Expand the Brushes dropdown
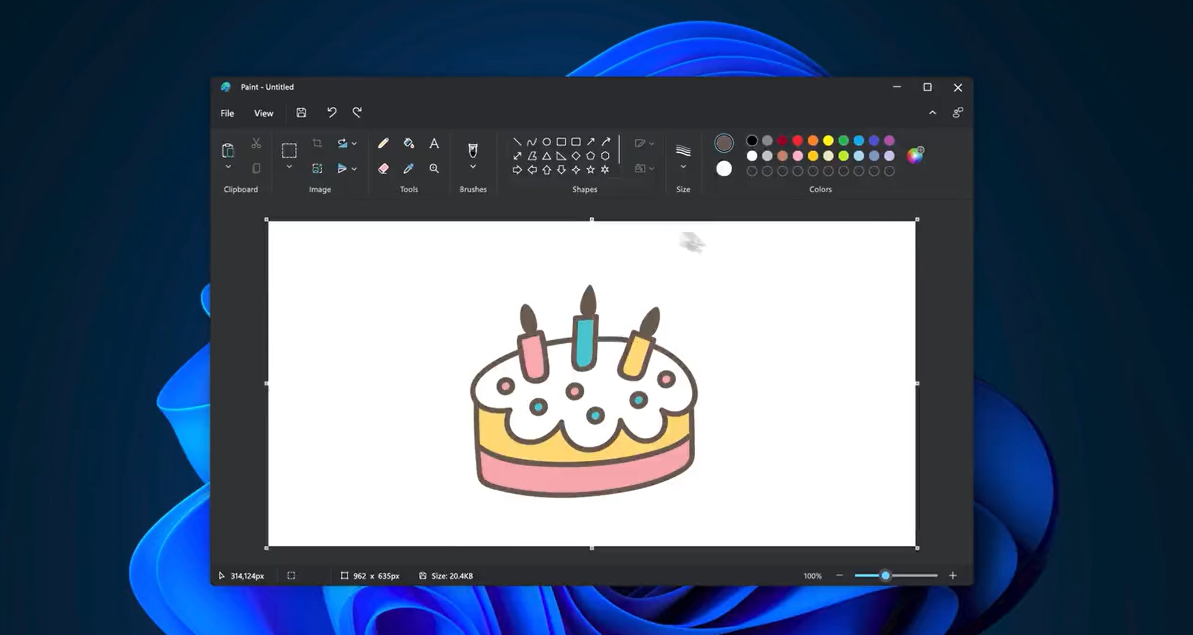 pos(473,167)
